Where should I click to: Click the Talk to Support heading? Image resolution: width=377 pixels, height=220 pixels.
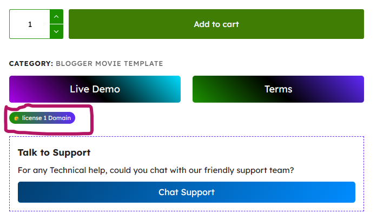click(x=54, y=152)
